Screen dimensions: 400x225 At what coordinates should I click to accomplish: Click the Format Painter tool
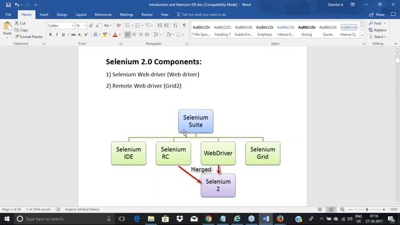(29, 37)
